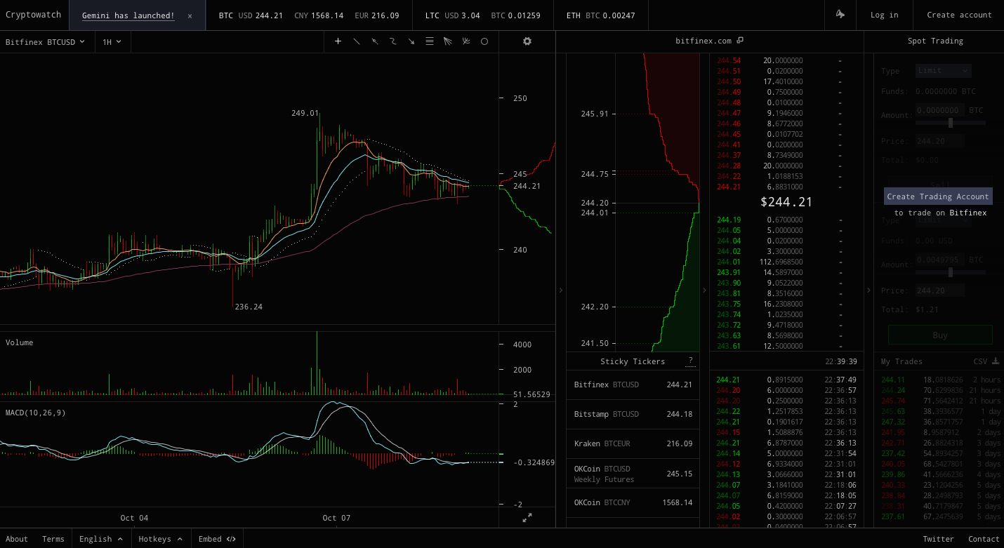Collapse the depth chart panel arrow
Screen dimensions: 1004x548
pos(705,290)
